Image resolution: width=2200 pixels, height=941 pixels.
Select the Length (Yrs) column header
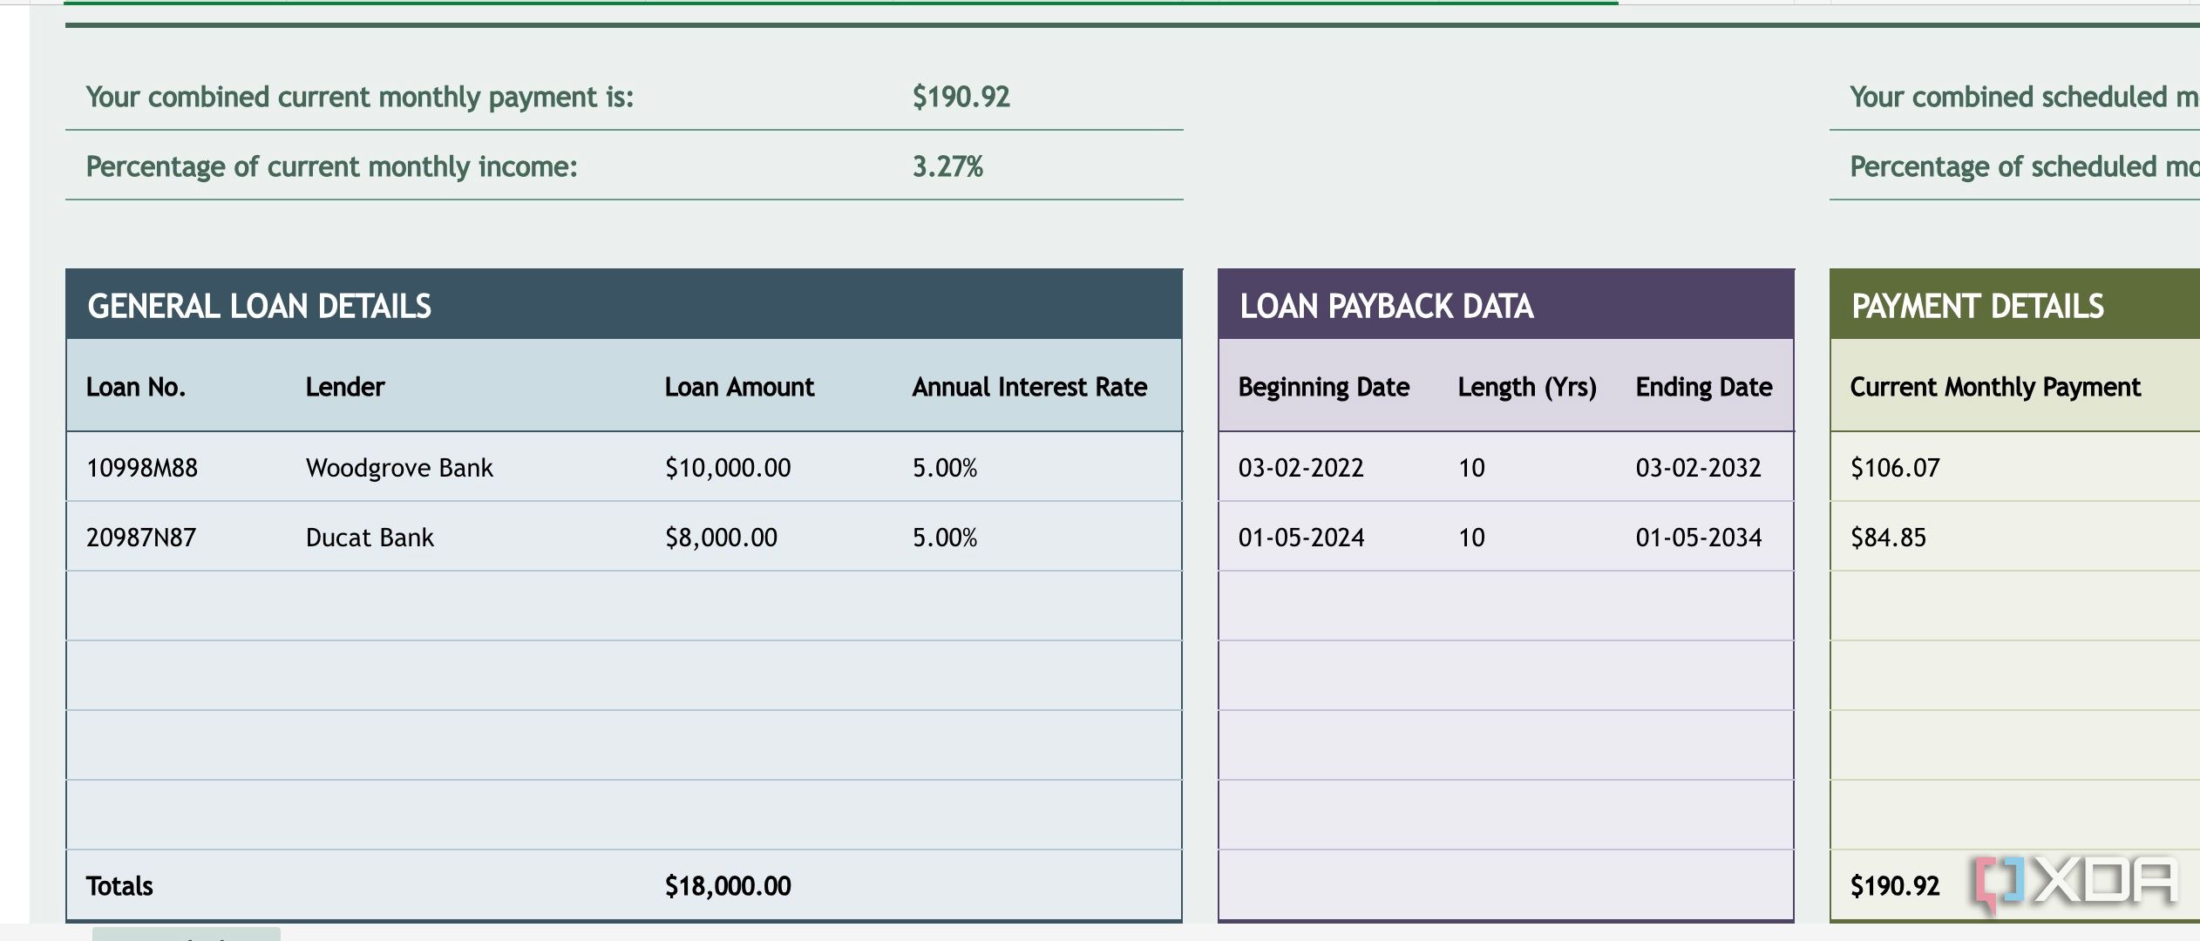pos(1527,387)
